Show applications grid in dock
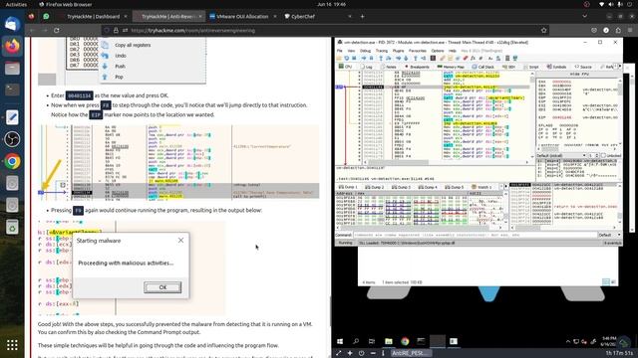Viewport: 638px width, 358px height. [x=12, y=345]
